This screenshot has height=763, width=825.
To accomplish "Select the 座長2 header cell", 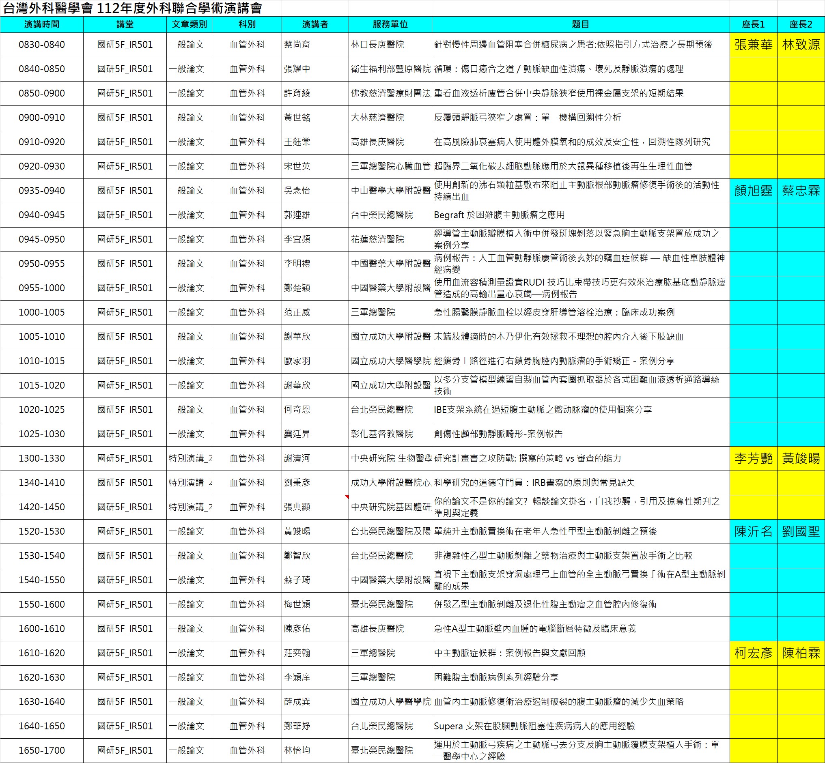I will pos(801,24).
